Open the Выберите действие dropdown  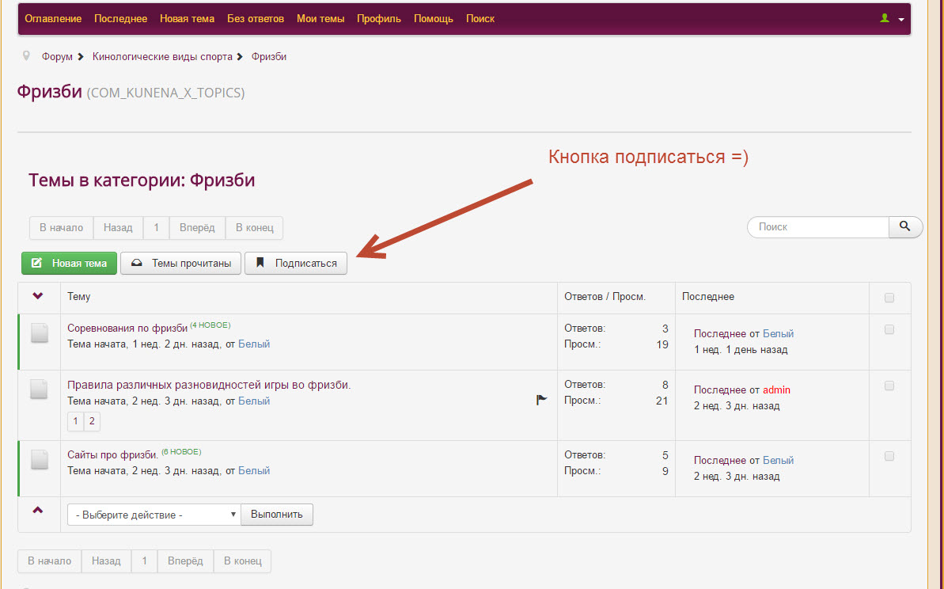154,515
